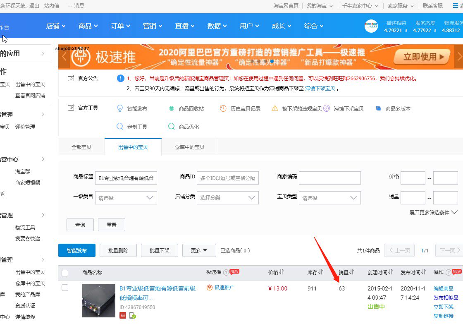
Task: Click the official announcement info icon
Action: [x=120, y=78]
